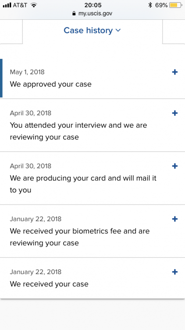
Task: Expand the interview attended entry plus icon
Action: click(175, 113)
